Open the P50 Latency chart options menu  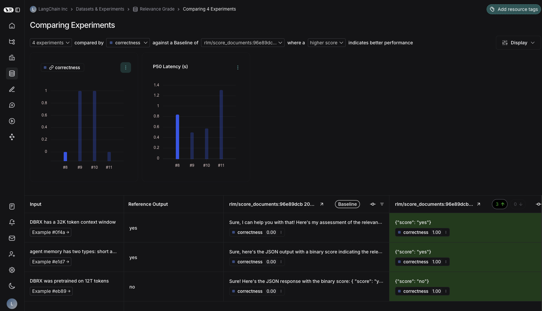pos(237,67)
